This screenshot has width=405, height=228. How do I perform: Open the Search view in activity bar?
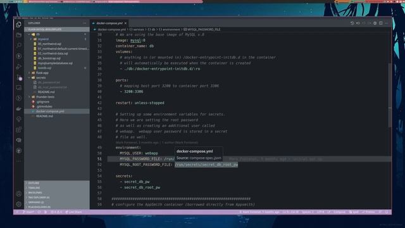pos(18,46)
